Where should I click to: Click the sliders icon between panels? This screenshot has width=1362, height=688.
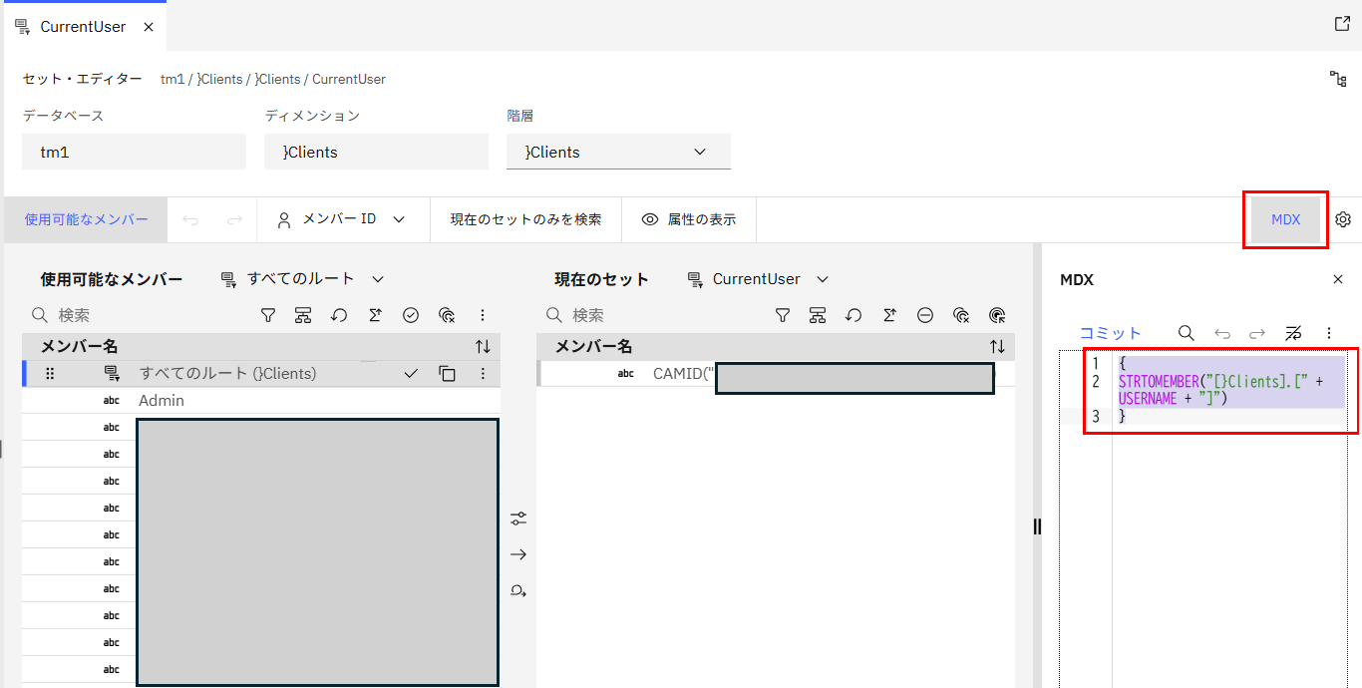point(518,518)
